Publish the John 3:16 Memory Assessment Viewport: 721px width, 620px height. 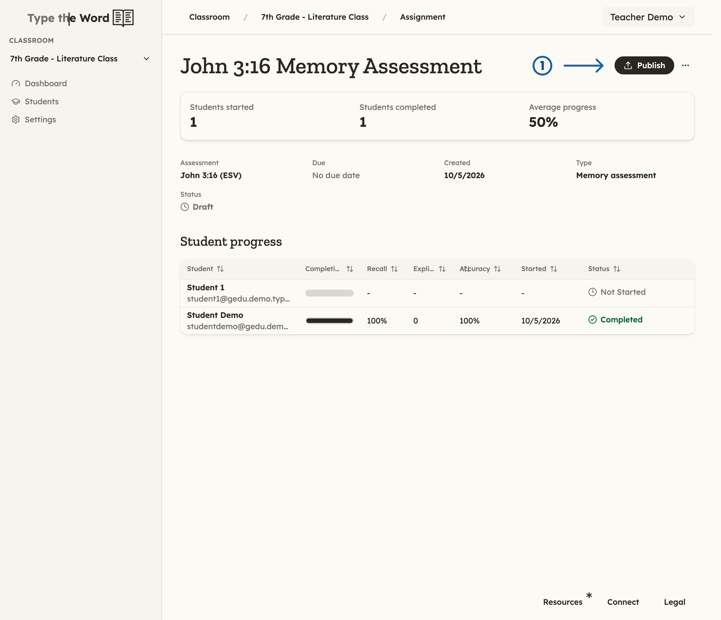(x=644, y=65)
